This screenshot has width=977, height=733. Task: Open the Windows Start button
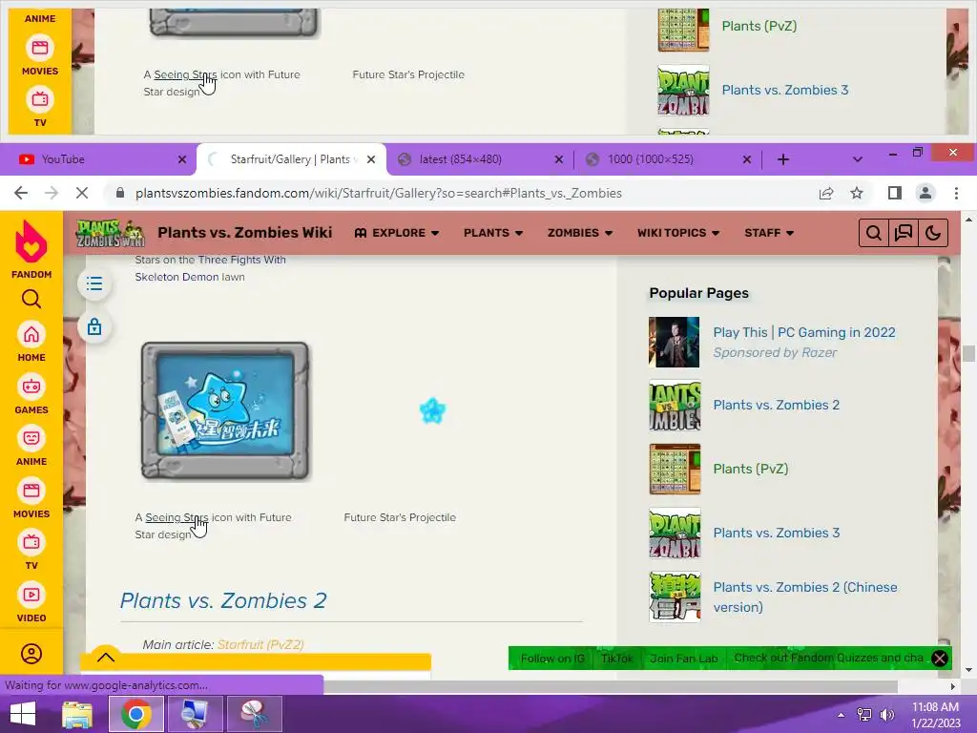point(23,714)
